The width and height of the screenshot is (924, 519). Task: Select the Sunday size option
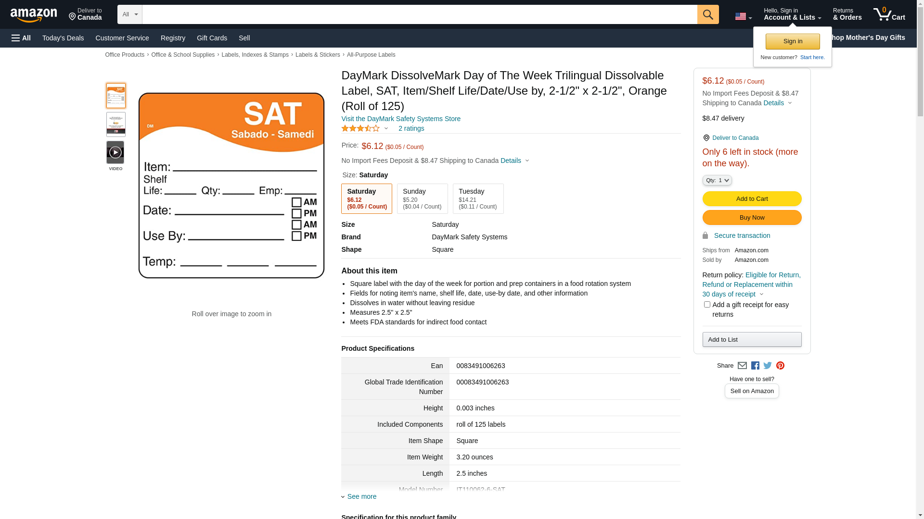pyautogui.click(x=422, y=198)
